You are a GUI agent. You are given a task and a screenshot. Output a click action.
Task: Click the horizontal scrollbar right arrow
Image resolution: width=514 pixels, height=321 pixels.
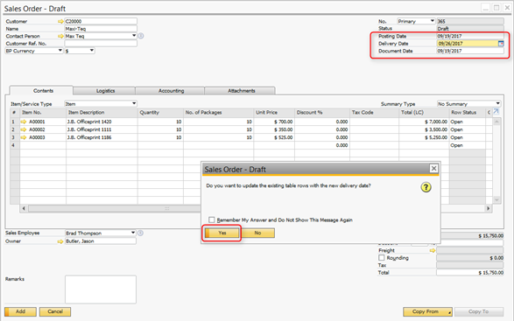click(489, 208)
